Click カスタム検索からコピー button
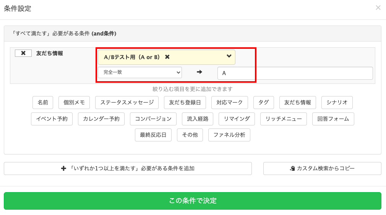386x215 pixels. [322, 168]
